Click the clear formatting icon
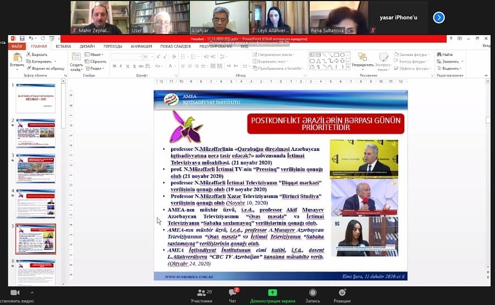The height and width of the screenshot is (305, 495). (x=174, y=57)
